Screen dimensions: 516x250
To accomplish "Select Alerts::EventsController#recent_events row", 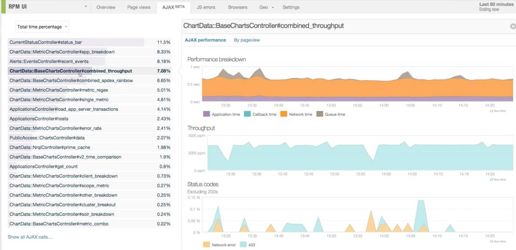I will tap(49, 61).
